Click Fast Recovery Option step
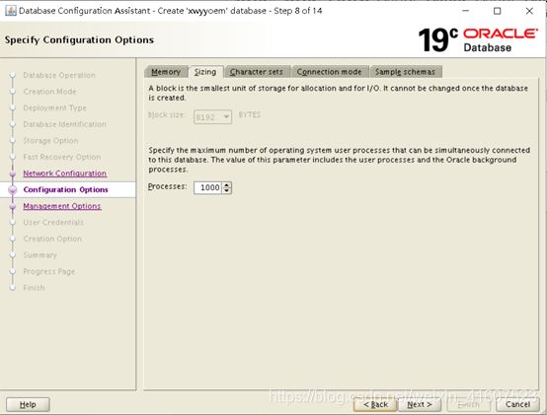The height and width of the screenshot is (415, 547). point(62,157)
